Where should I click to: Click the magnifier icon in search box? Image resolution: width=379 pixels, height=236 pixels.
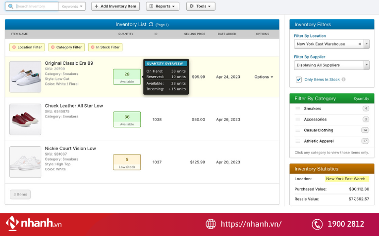[x=11, y=6]
